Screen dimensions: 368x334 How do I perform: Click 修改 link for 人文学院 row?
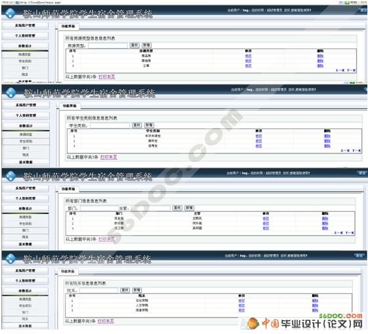click(241, 306)
